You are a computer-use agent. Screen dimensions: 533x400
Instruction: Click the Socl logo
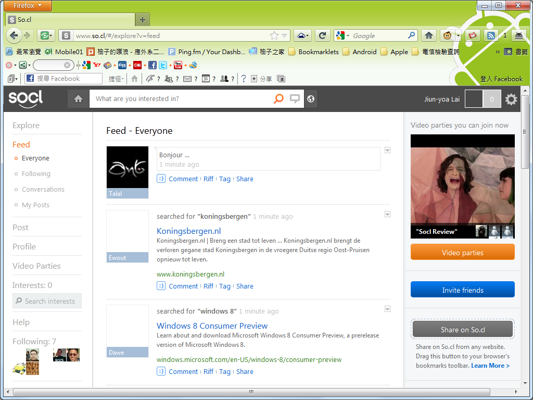click(26, 98)
